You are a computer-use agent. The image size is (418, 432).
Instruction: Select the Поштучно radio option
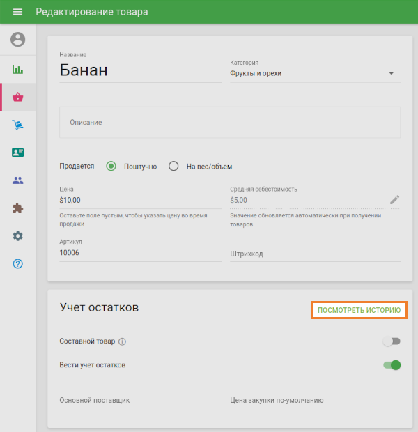111,167
